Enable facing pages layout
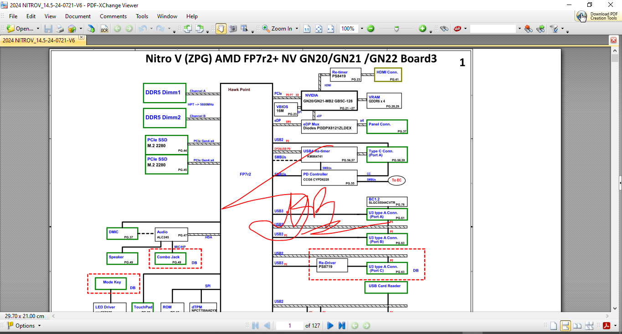622x334 pixels. pyautogui.click(x=577, y=325)
